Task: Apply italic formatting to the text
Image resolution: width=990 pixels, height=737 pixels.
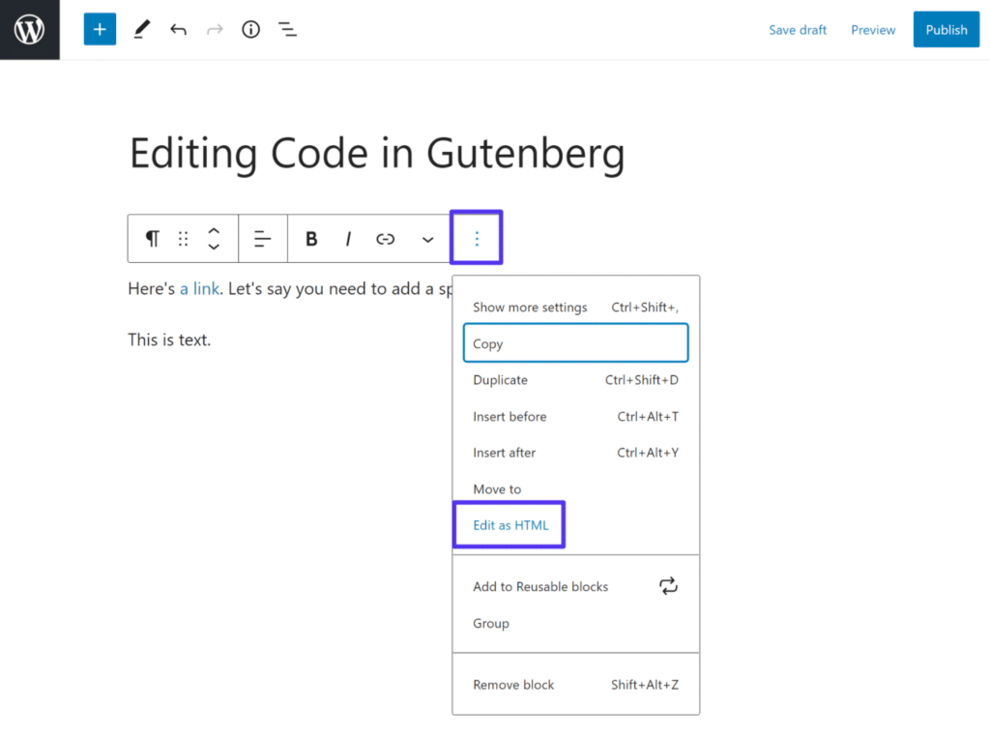Action: point(347,238)
